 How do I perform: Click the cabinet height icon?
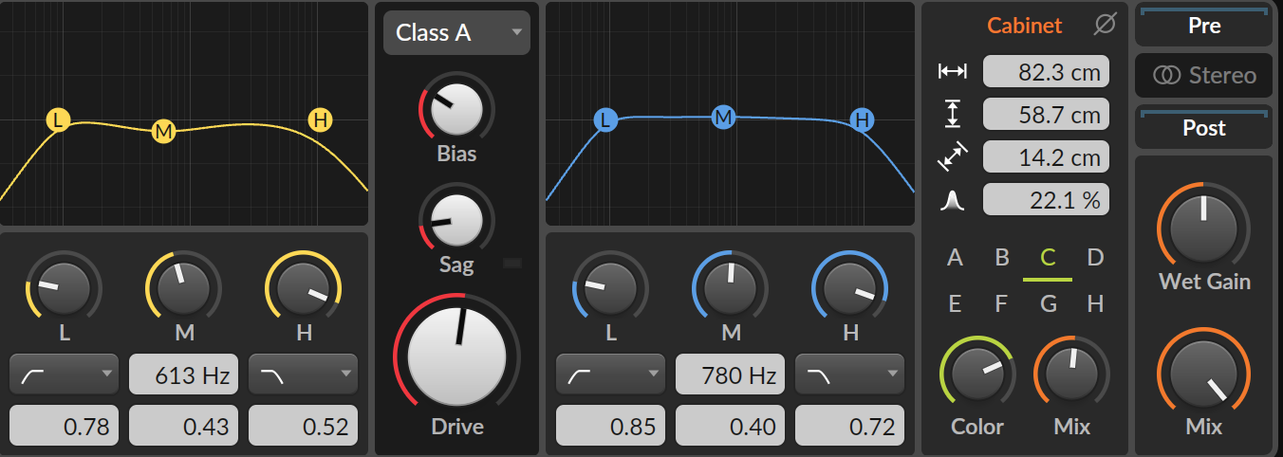[x=952, y=115]
